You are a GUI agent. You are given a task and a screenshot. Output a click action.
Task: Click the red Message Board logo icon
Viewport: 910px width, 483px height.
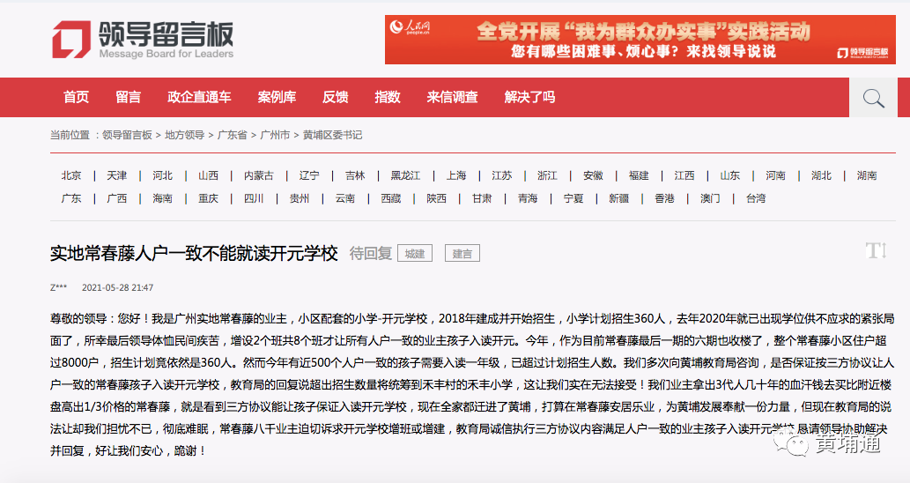71,40
